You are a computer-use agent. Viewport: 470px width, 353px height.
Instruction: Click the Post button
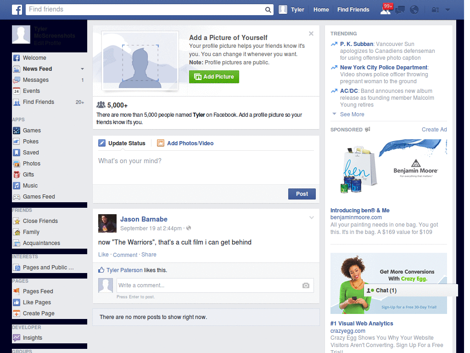click(302, 194)
